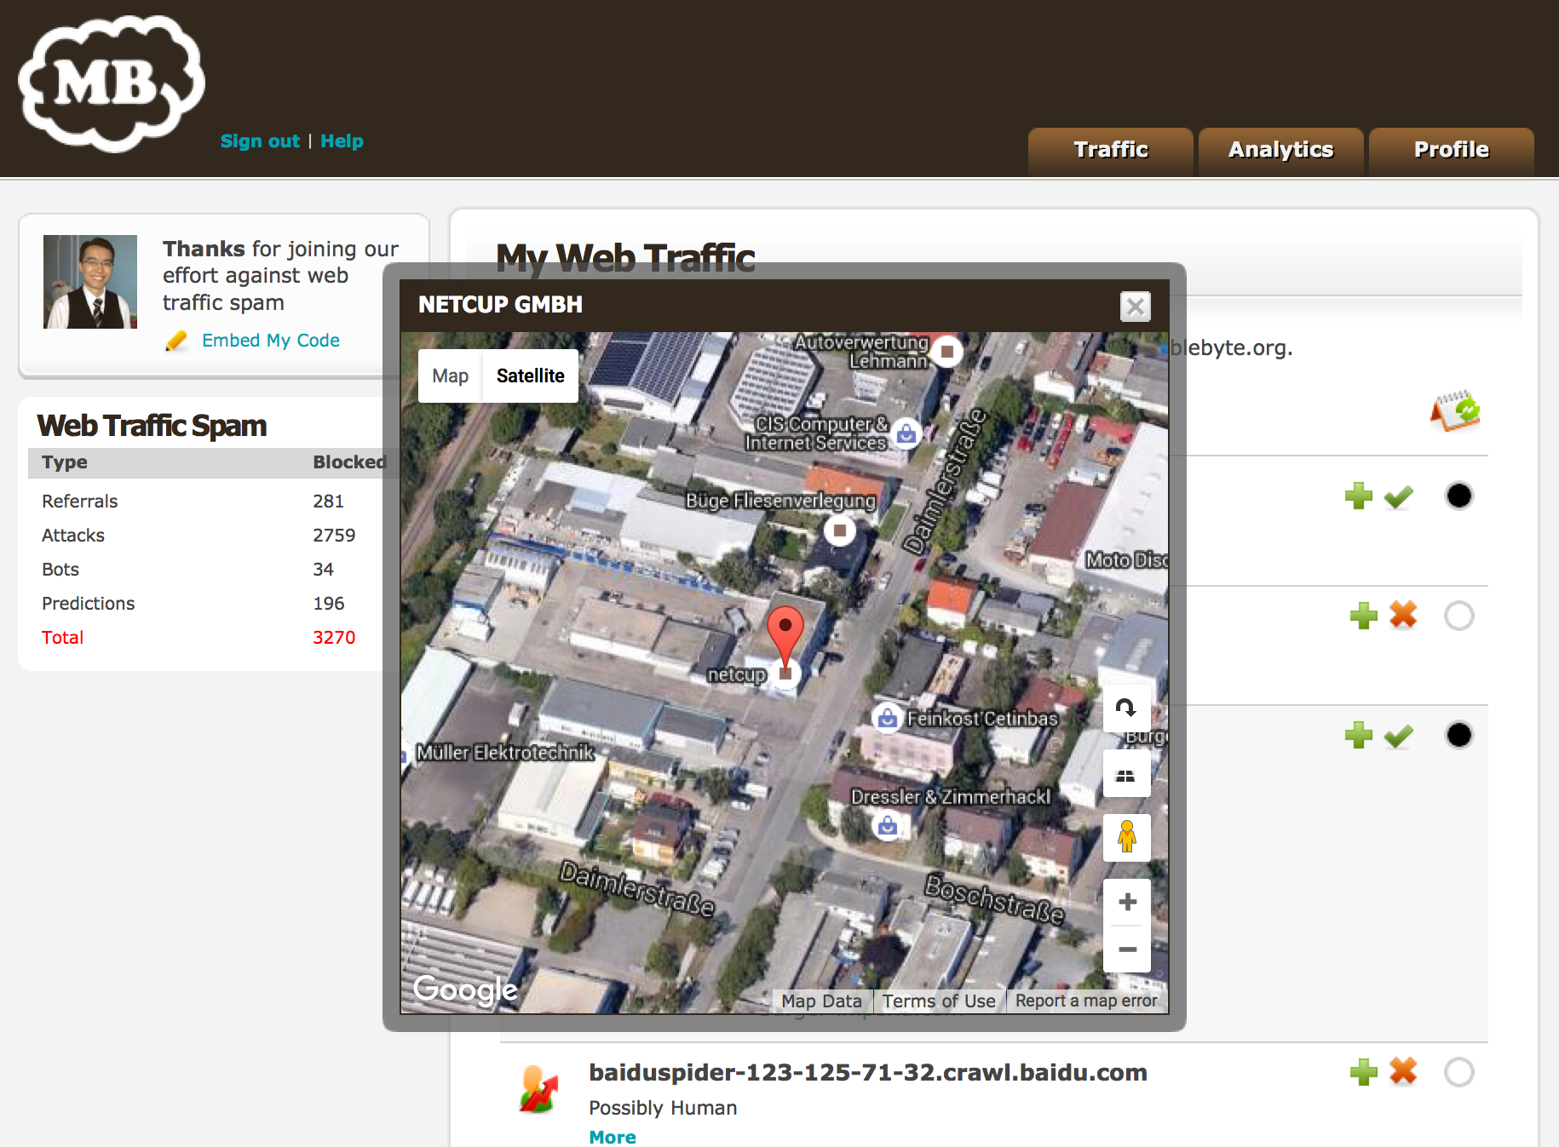Click green checkmark in third traffic row
The width and height of the screenshot is (1559, 1147).
(1399, 736)
